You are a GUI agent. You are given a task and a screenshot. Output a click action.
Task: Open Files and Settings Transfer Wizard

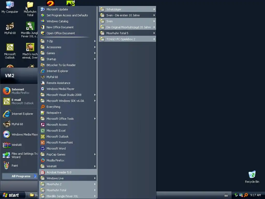19,155
